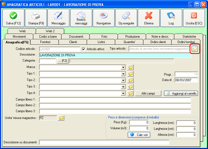Screen dimensions: 208x149
Task: Open the Listini tab
Action: pos(101,42)
